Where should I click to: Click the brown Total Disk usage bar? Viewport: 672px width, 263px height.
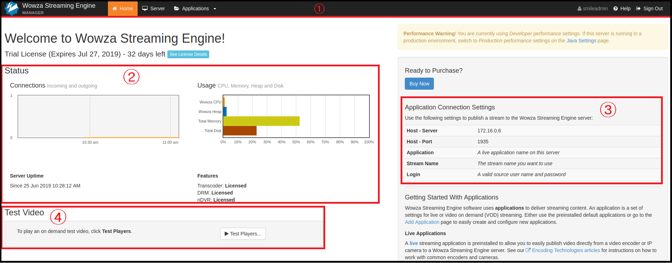point(240,131)
